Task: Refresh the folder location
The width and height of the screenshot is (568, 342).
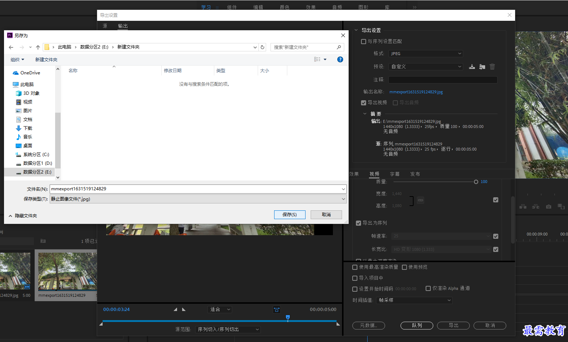Action: pos(262,47)
